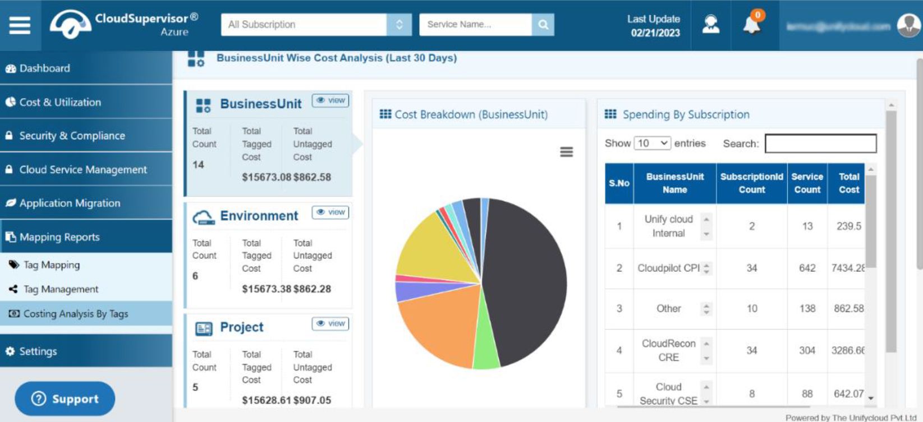Open the Application Migration menu

coord(86,203)
